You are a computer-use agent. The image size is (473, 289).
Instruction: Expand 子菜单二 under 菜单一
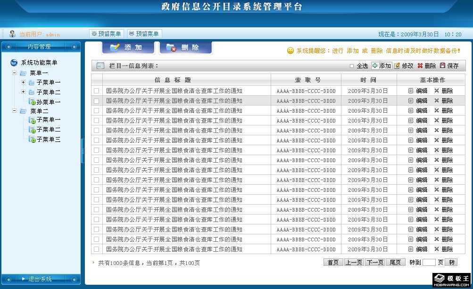[x=23, y=92]
